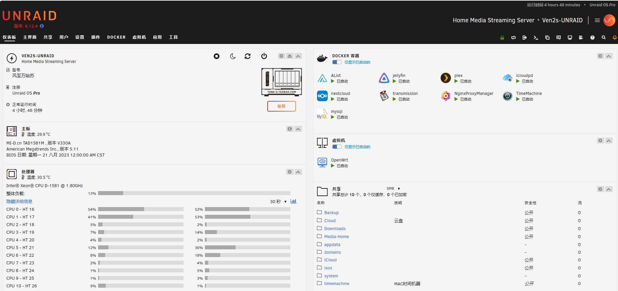This screenshot has width=618, height=291.
Task: Click the CPU 0 54% load bar
Action: [x=141, y=209]
